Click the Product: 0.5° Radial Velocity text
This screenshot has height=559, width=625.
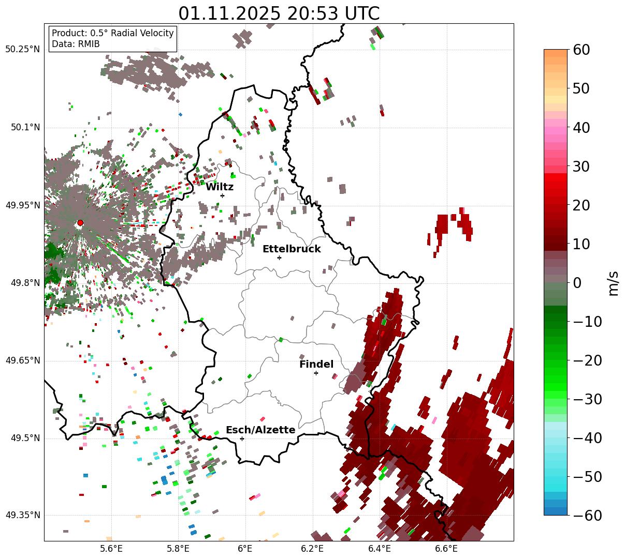click(x=113, y=33)
